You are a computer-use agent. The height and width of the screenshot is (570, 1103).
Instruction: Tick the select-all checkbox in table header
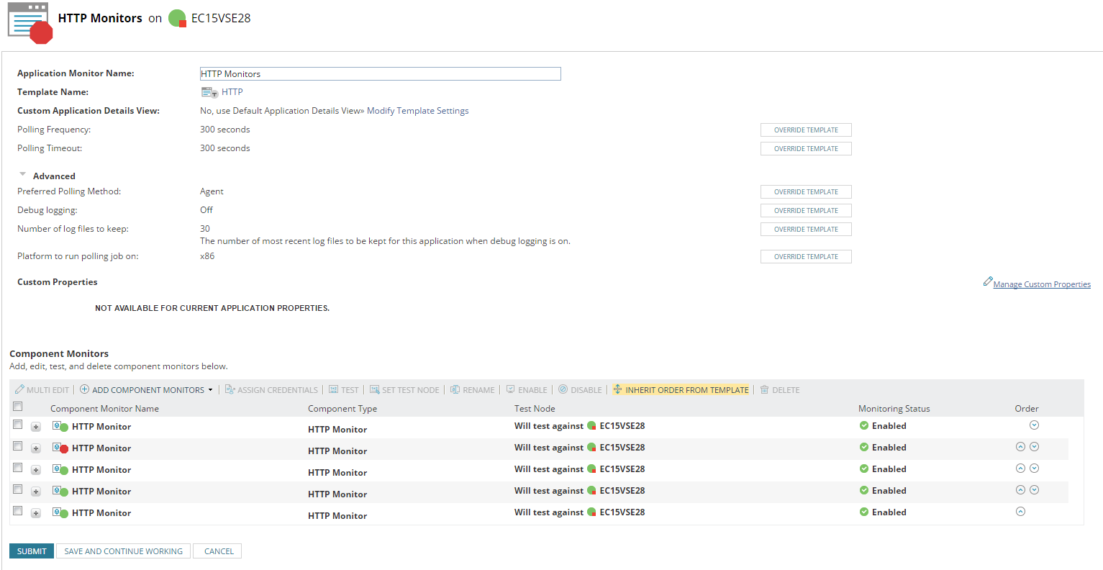click(x=18, y=407)
